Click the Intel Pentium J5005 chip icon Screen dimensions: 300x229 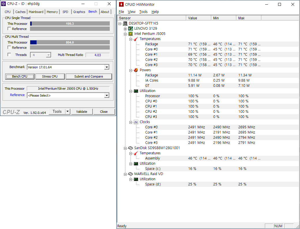pyautogui.click(x=131, y=34)
